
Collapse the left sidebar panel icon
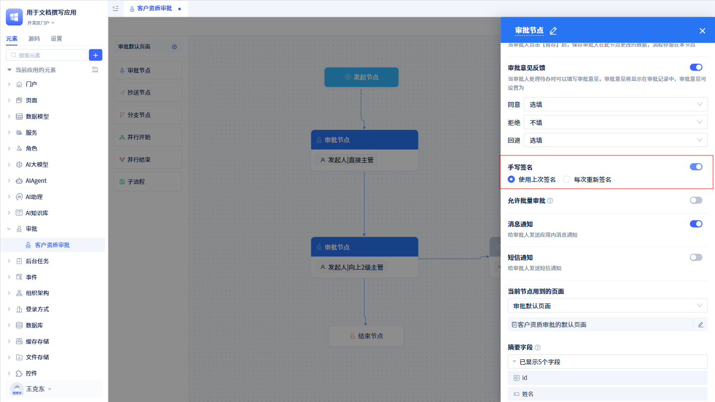click(x=116, y=8)
